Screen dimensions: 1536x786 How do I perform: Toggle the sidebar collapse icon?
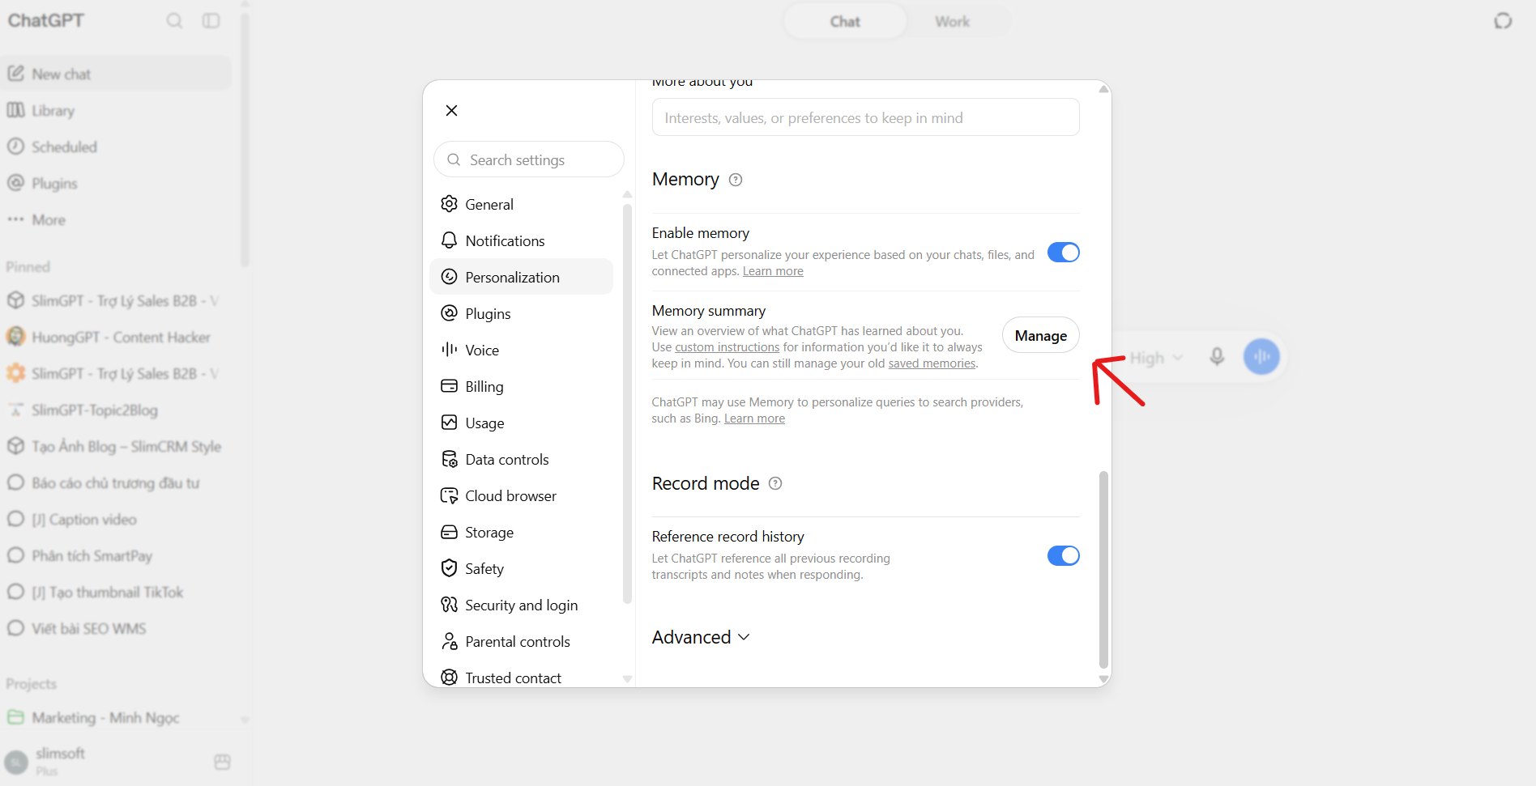pos(211,21)
